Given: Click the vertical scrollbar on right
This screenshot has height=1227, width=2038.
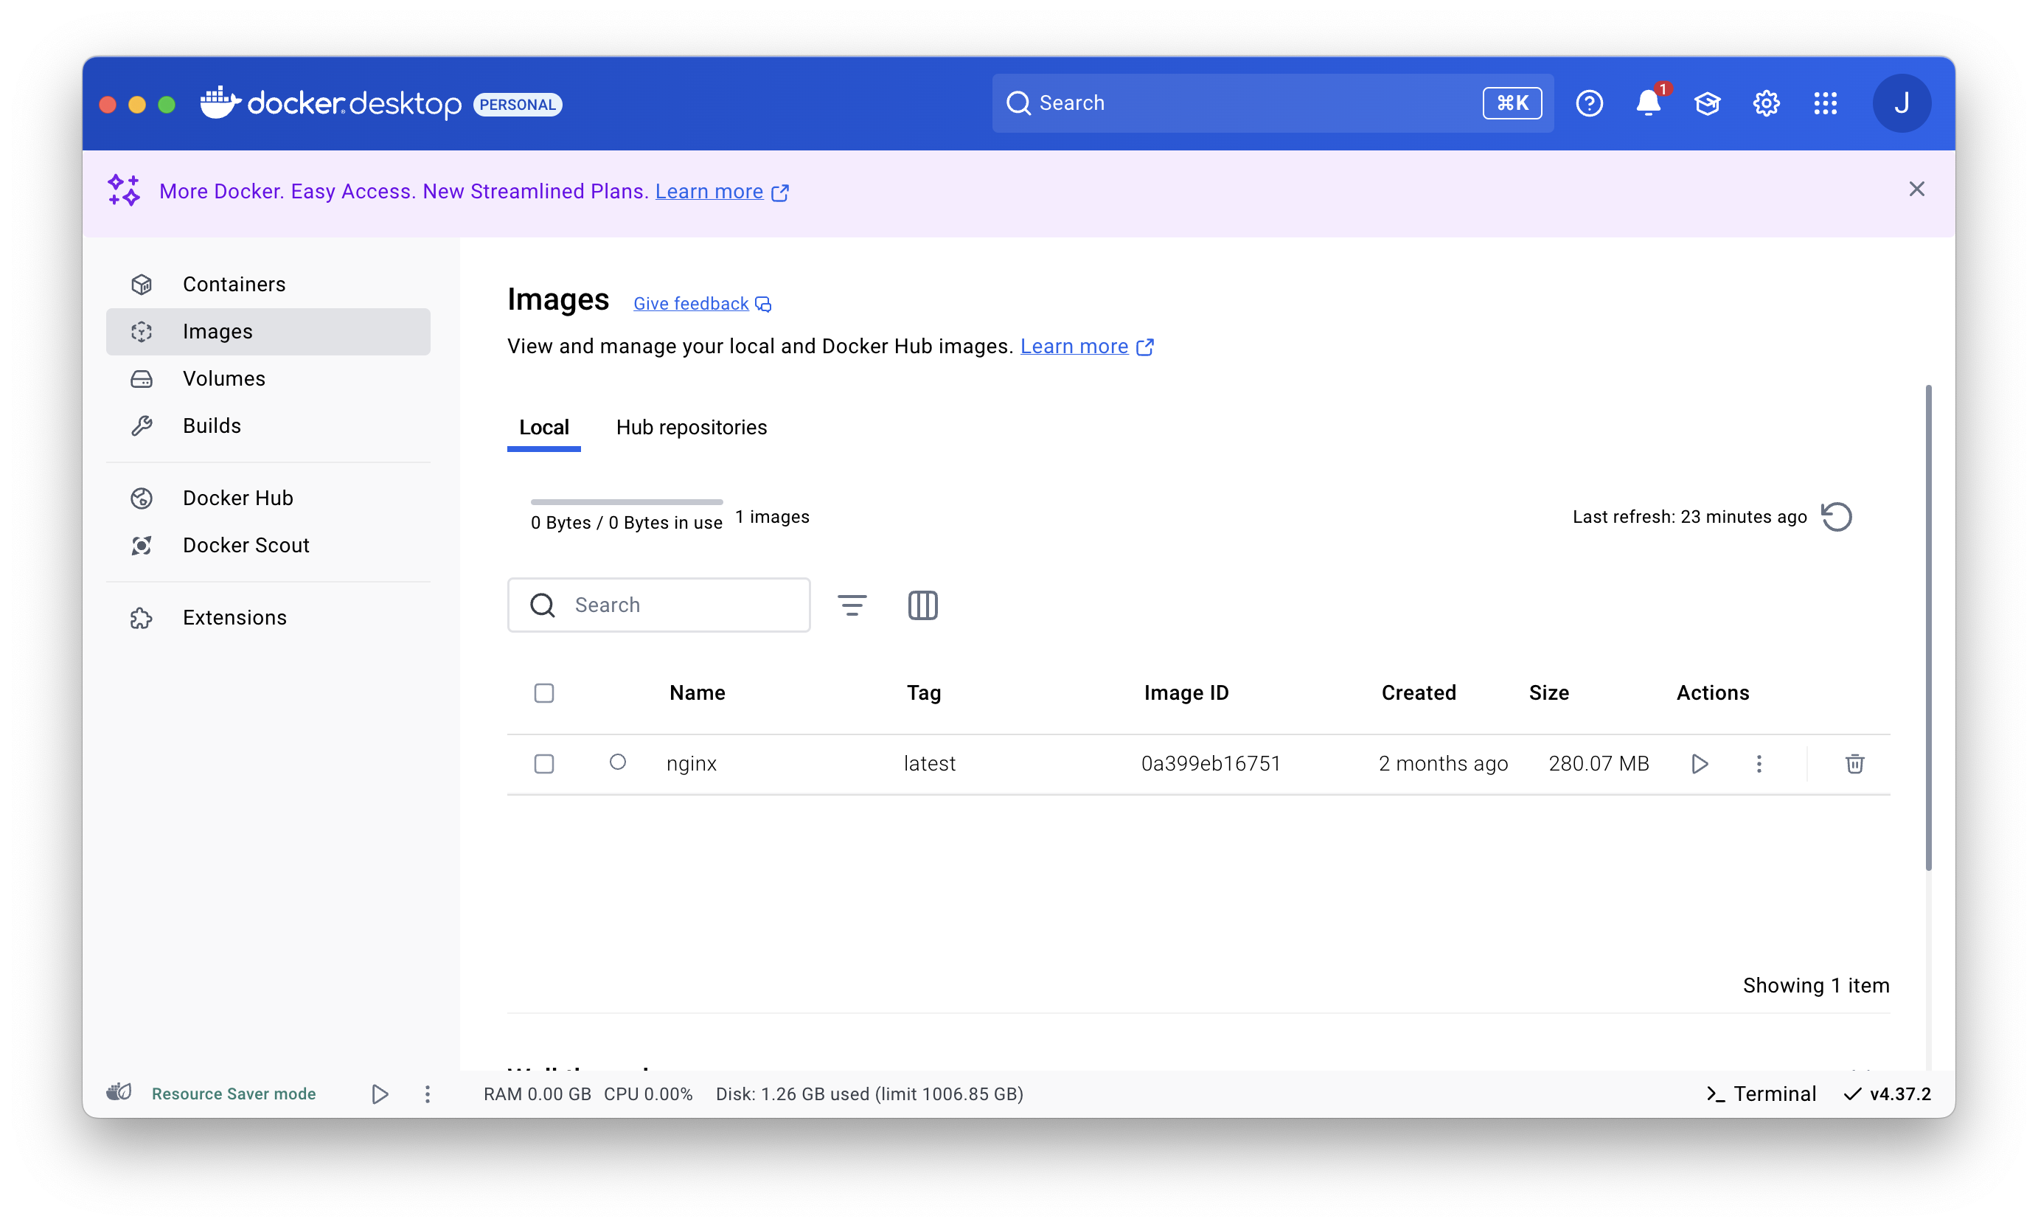Looking at the screenshot, I should (x=1928, y=628).
